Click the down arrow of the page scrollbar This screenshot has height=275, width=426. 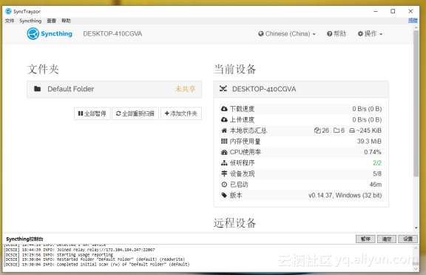pos(416,228)
